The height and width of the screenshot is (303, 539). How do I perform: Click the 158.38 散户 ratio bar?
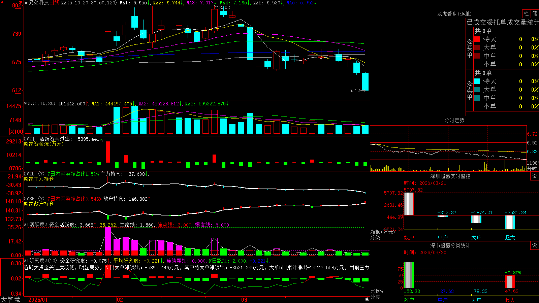click(409, 275)
